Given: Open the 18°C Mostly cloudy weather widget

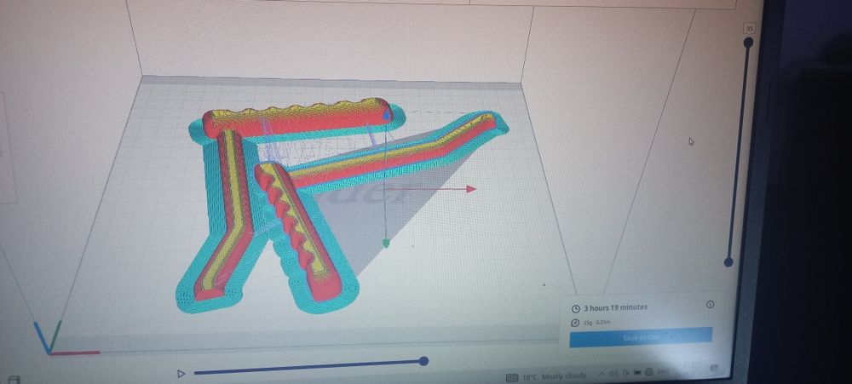Looking at the screenshot, I should [546, 376].
